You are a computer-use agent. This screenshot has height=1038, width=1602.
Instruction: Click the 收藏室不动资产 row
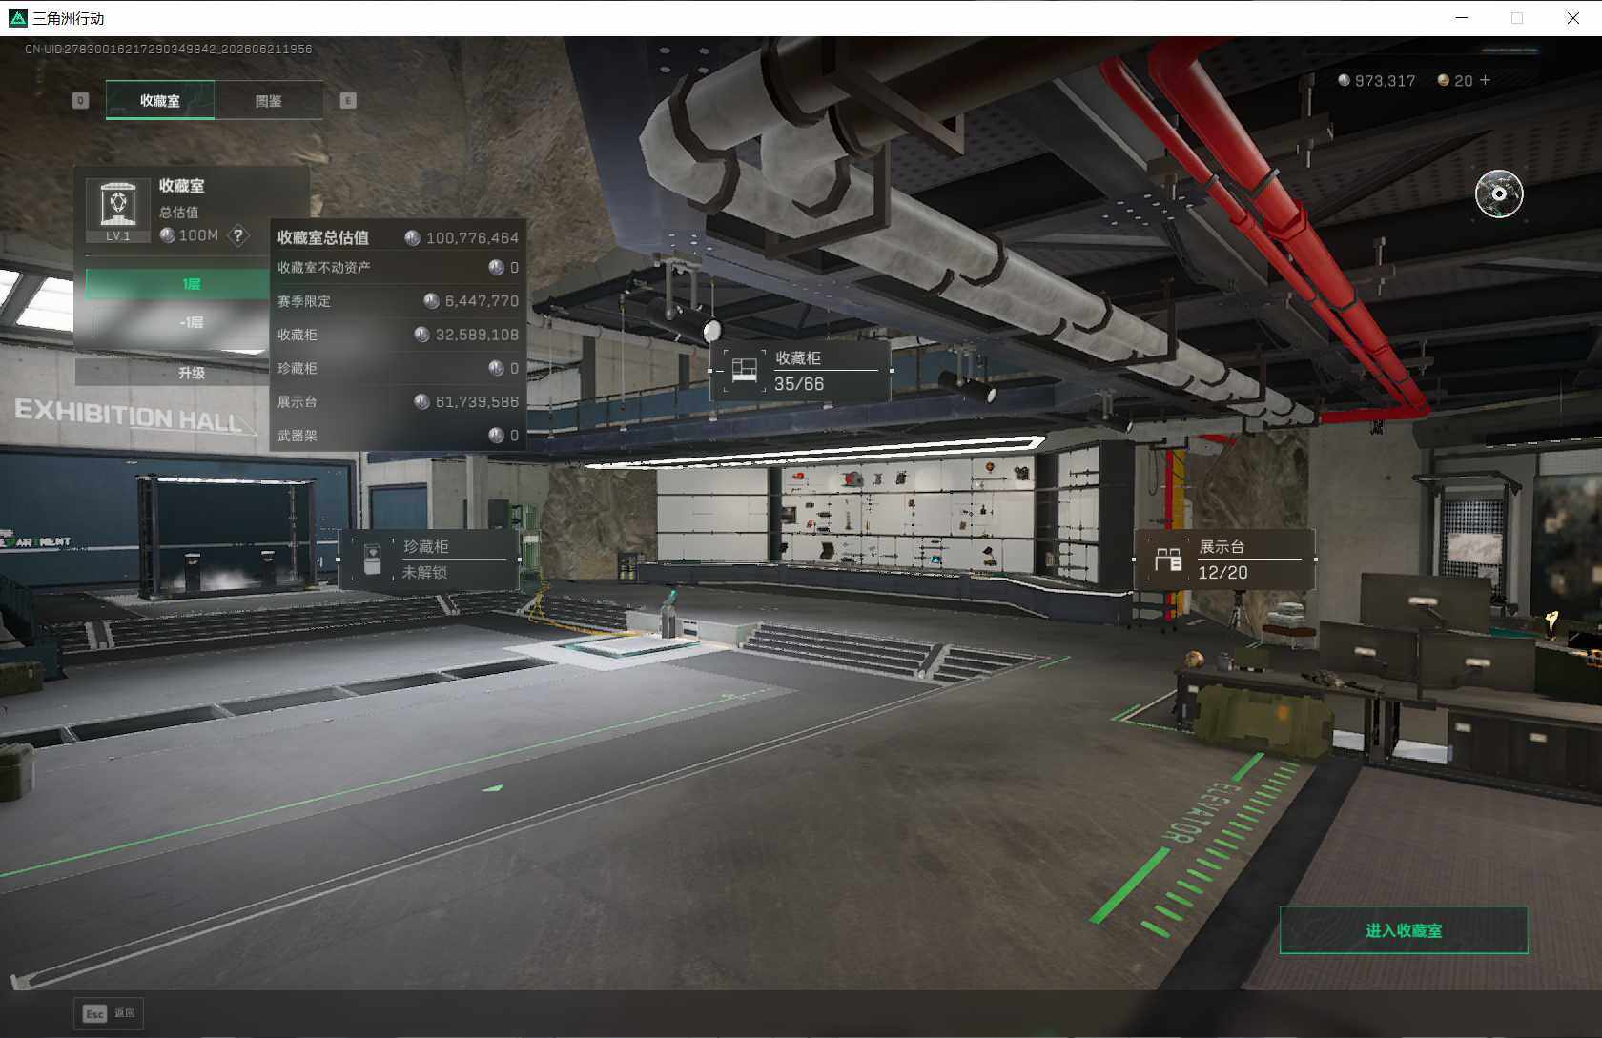pos(398,268)
